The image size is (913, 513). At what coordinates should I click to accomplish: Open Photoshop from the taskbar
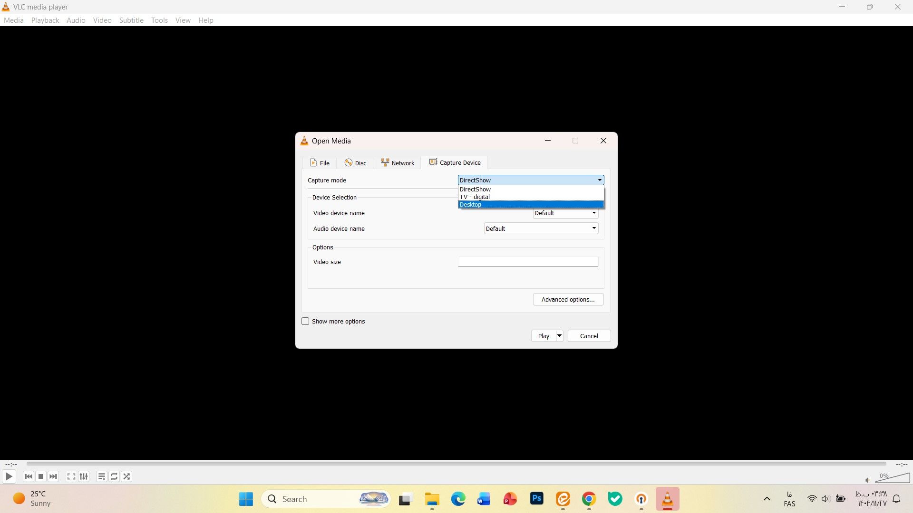[536, 499]
